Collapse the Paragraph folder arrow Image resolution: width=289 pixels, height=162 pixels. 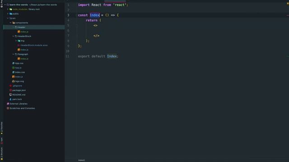pos(13,54)
